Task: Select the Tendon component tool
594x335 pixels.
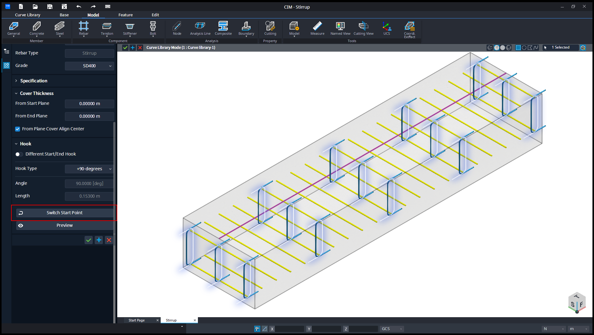Action: point(107,29)
